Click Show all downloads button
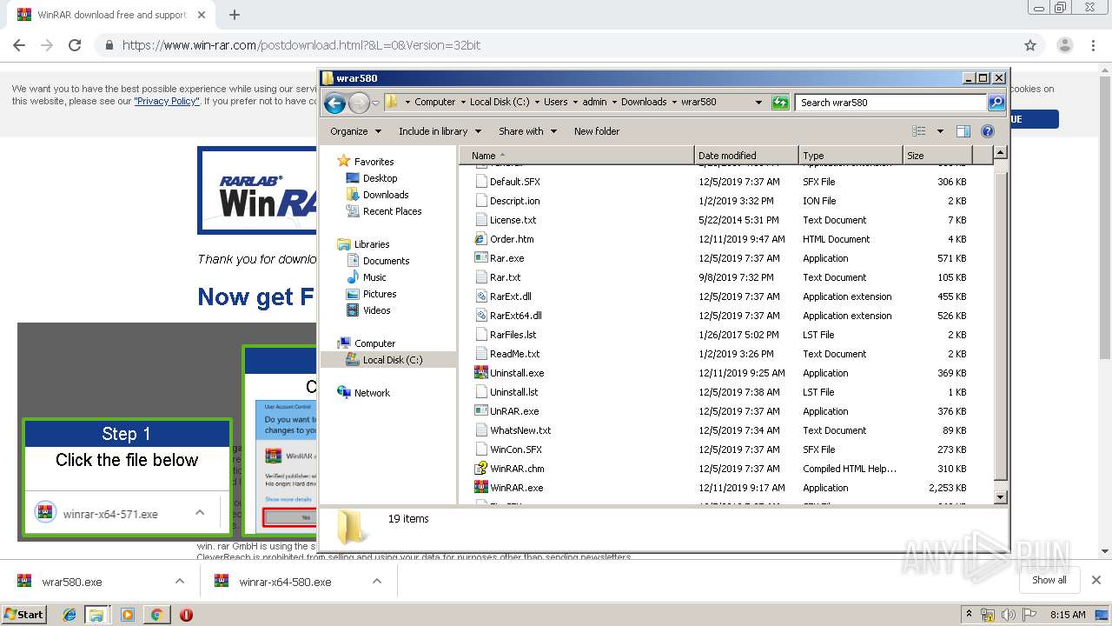Viewport: 1112px width, 626px height. point(1049,580)
